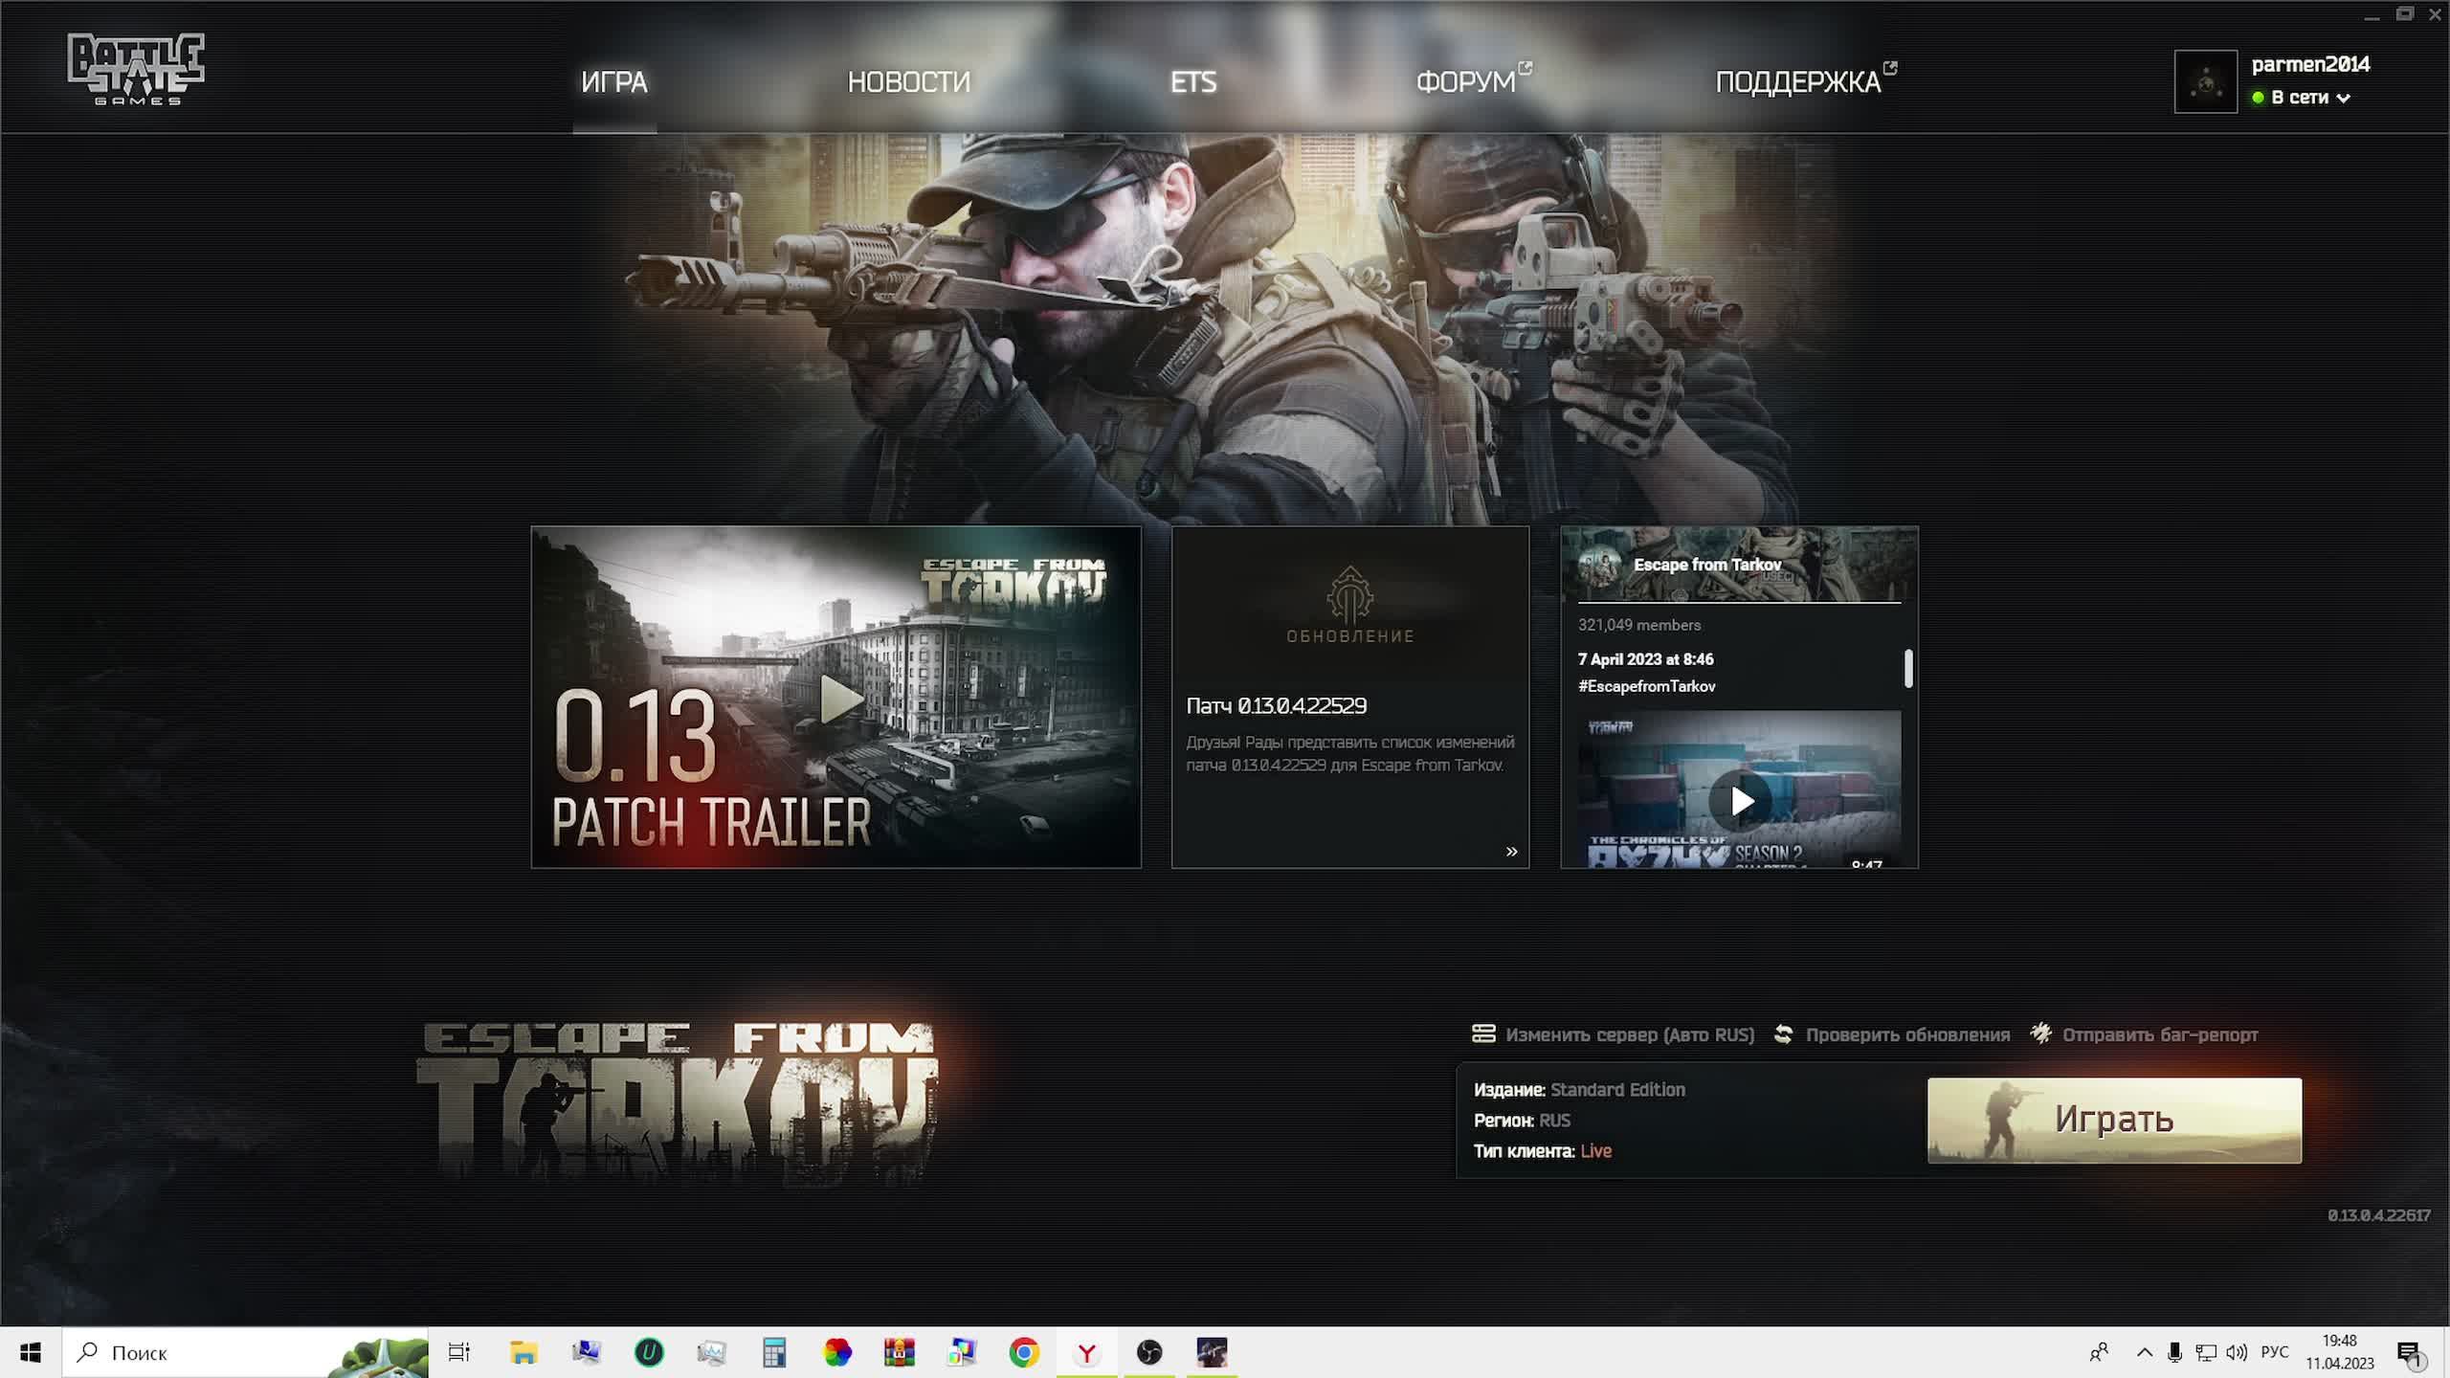Click the server icon next to Изменить сервер
The width and height of the screenshot is (2450, 1378).
[1483, 1033]
